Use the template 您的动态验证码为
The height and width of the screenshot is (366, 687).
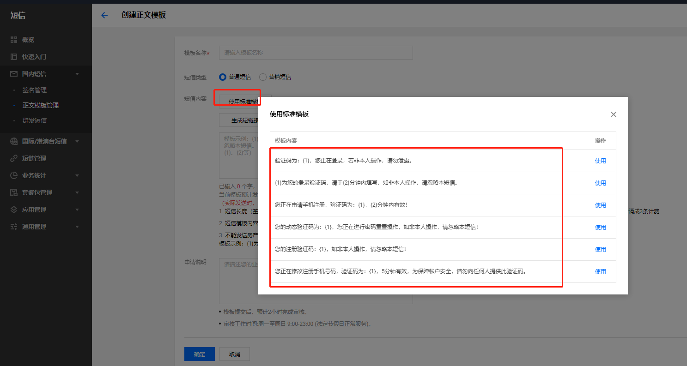point(600,228)
